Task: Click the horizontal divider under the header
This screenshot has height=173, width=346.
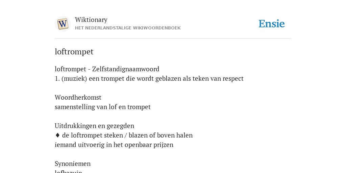Action: pyautogui.click(x=173, y=39)
